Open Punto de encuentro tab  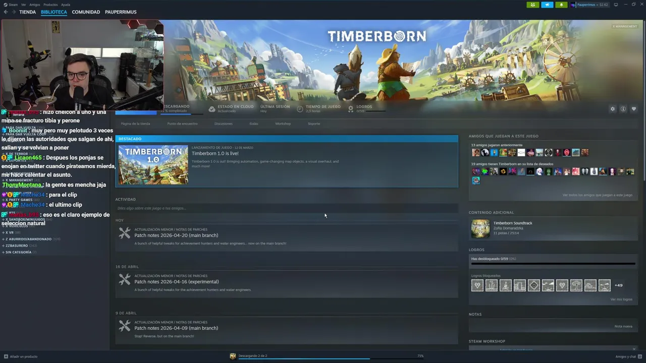183,124
